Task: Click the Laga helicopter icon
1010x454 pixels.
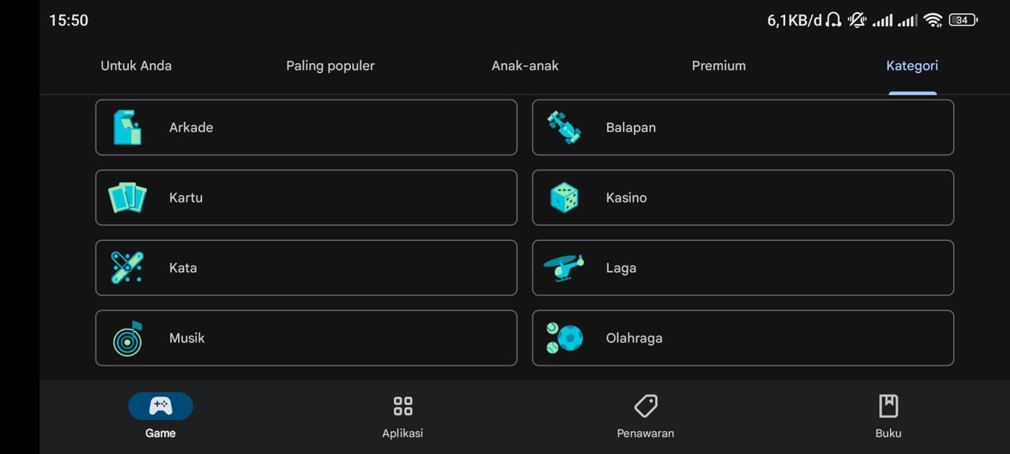Action: [564, 267]
